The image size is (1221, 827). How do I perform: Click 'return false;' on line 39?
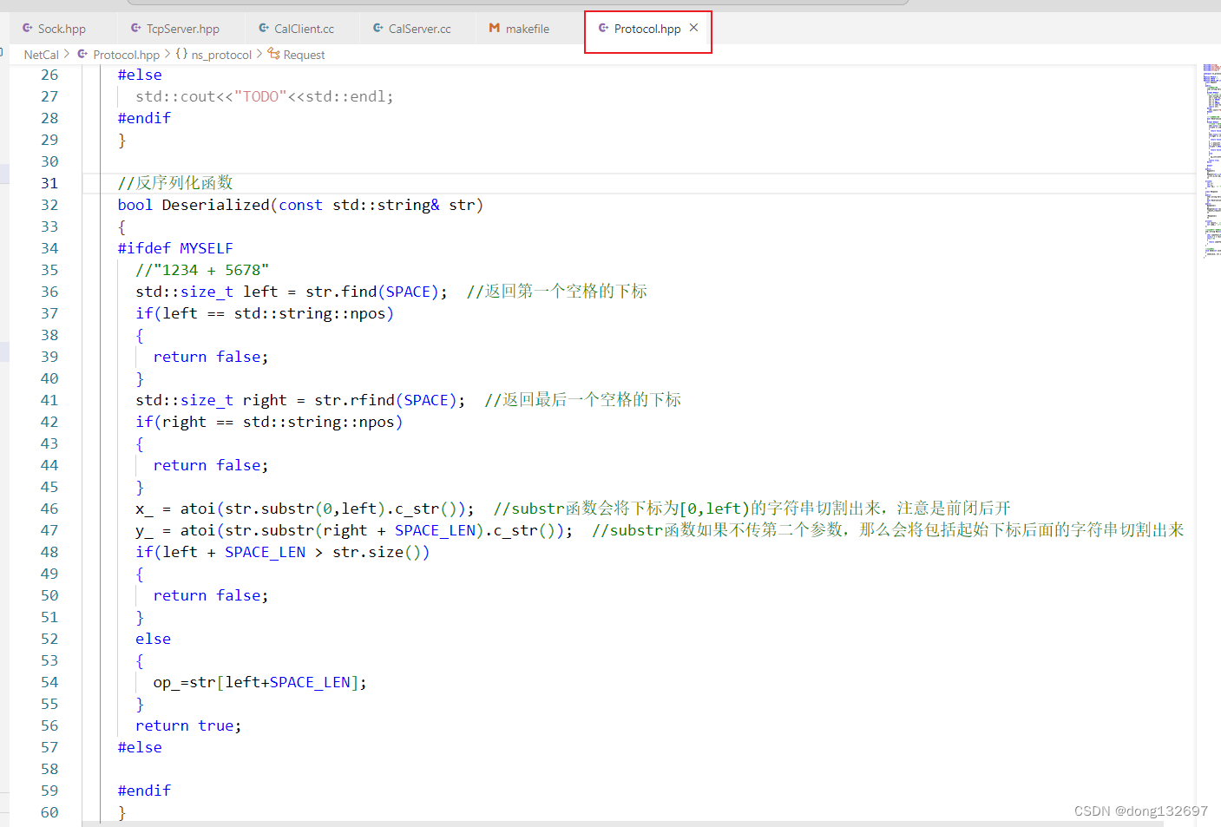coord(211,357)
